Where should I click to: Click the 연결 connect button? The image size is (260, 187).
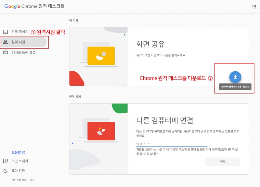[x=223, y=162]
